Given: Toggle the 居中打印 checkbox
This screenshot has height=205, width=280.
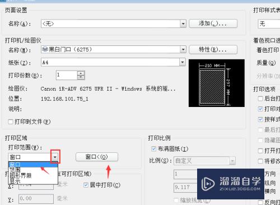Looking at the screenshot, I should [x=86, y=185].
